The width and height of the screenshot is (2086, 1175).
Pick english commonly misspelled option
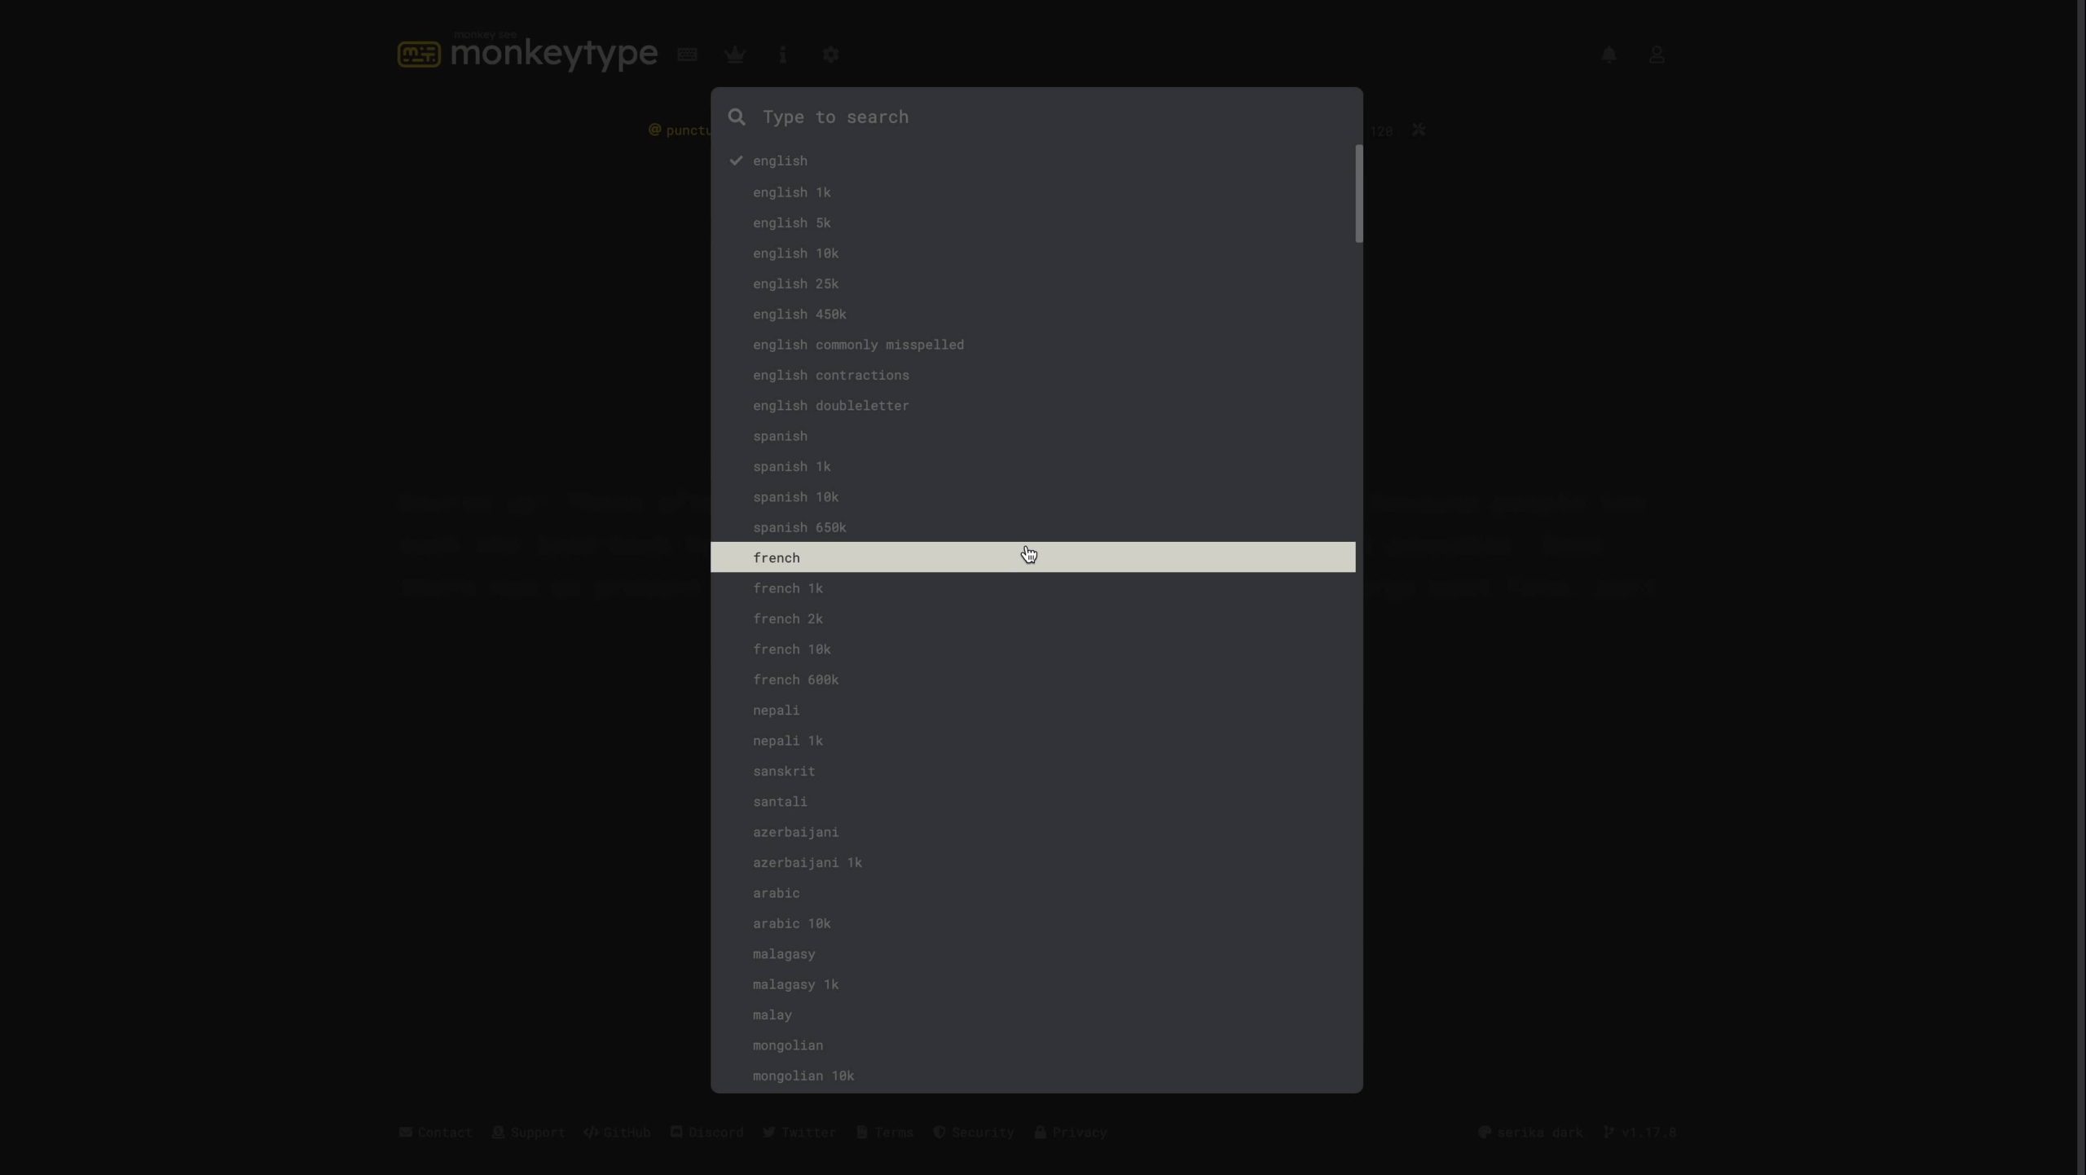[x=858, y=345]
